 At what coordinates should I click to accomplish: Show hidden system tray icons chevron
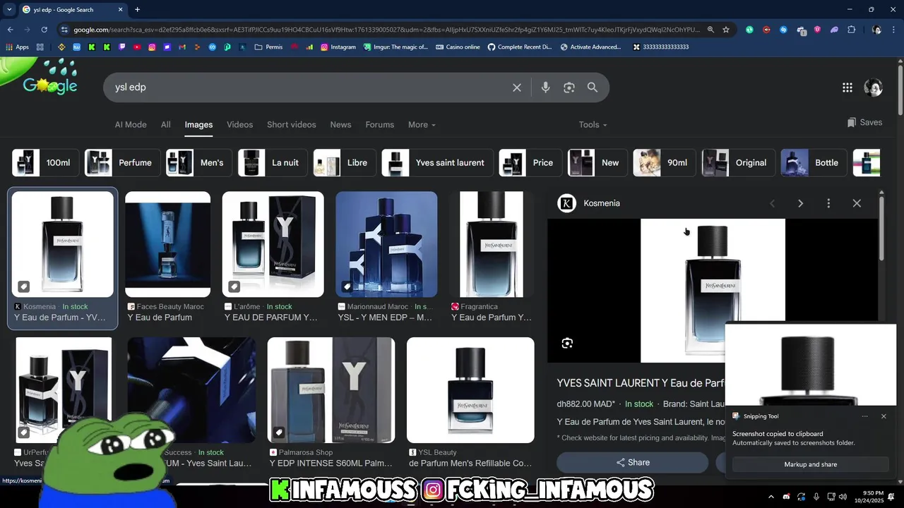tap(771, 497)
